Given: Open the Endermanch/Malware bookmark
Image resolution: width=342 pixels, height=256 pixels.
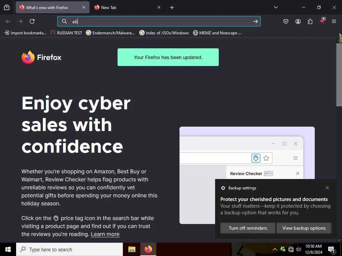Looking at the screenshot, I should [x=110, y=33].
